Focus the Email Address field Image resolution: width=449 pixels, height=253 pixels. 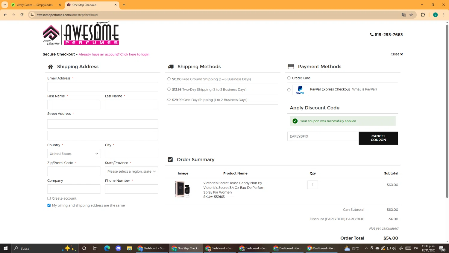[103, 87]
